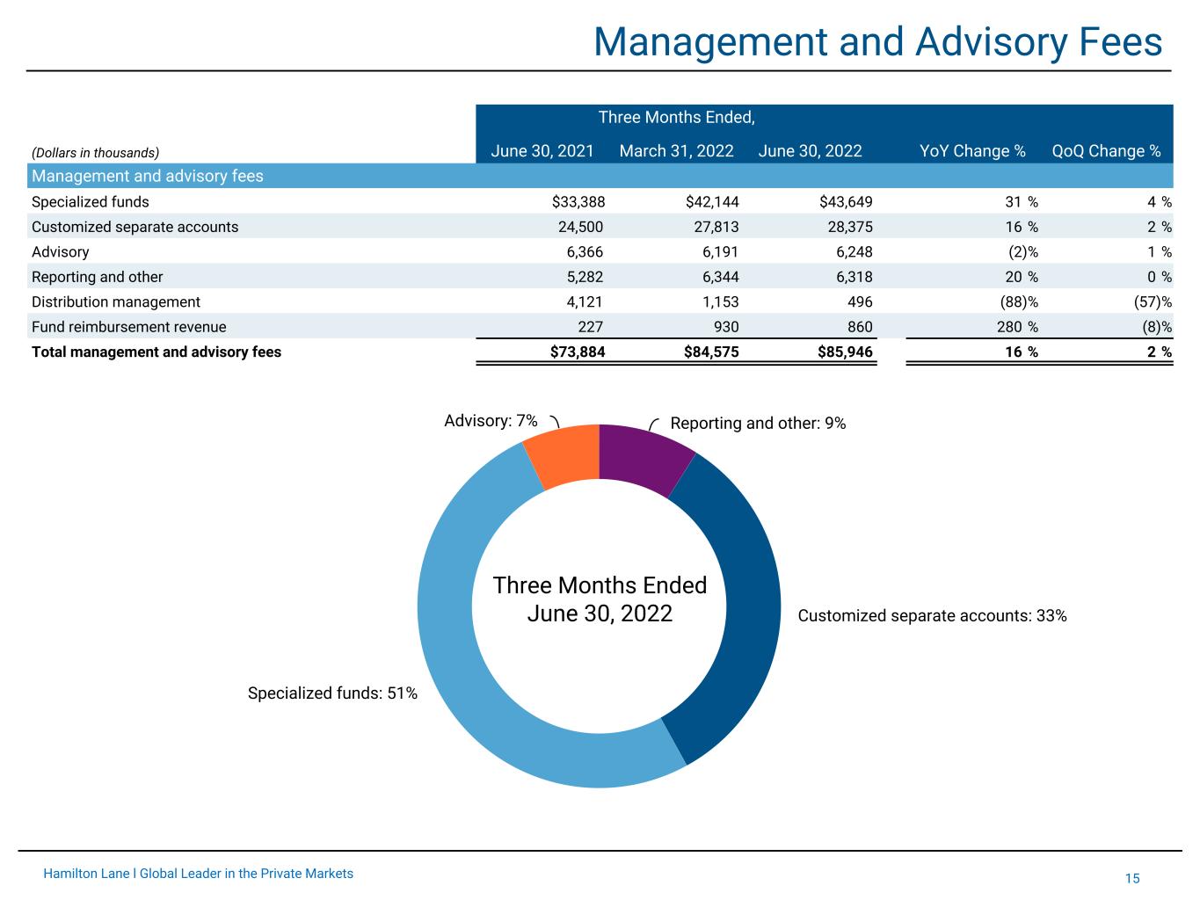Click the 'March 31, 2022' column header
Viewport: 1200px width, 900px height.
pyautogui.click(x=676, y=151)
